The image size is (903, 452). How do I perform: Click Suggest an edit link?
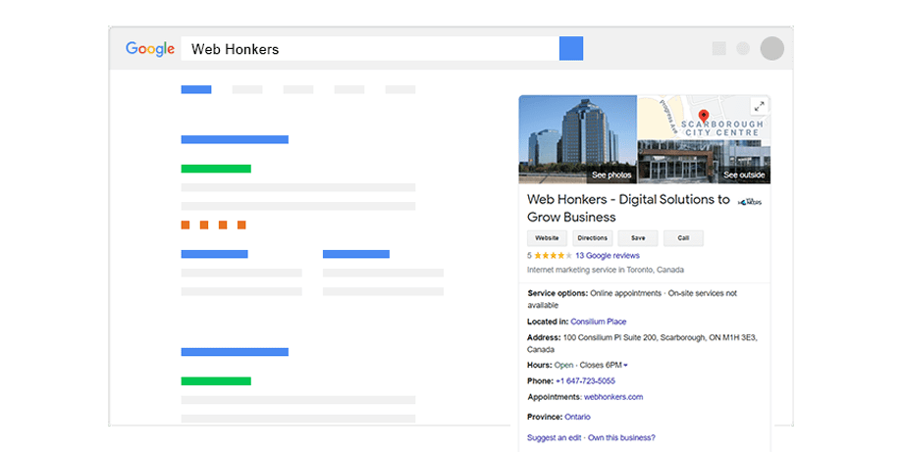pyautogui.click(x=554, y=437)
